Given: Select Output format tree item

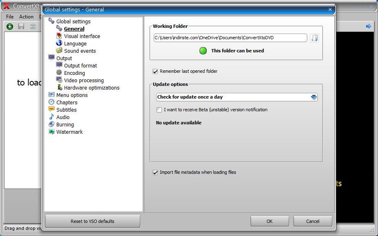Looking at the screenshot, I should point(80,65).
